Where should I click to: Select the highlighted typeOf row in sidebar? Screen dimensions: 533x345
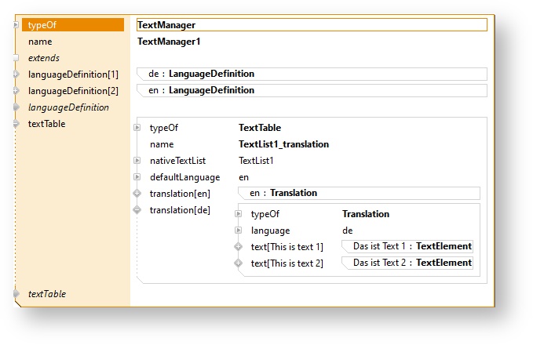[73, 25]
